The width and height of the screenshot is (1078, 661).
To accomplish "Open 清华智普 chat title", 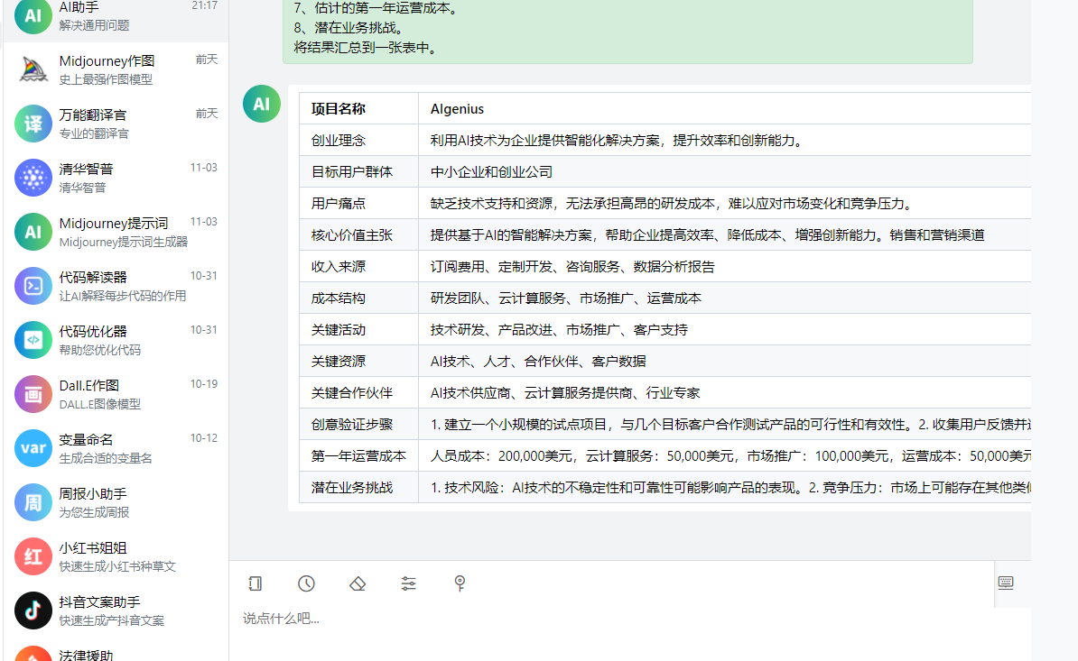I will tap(86, 169).
